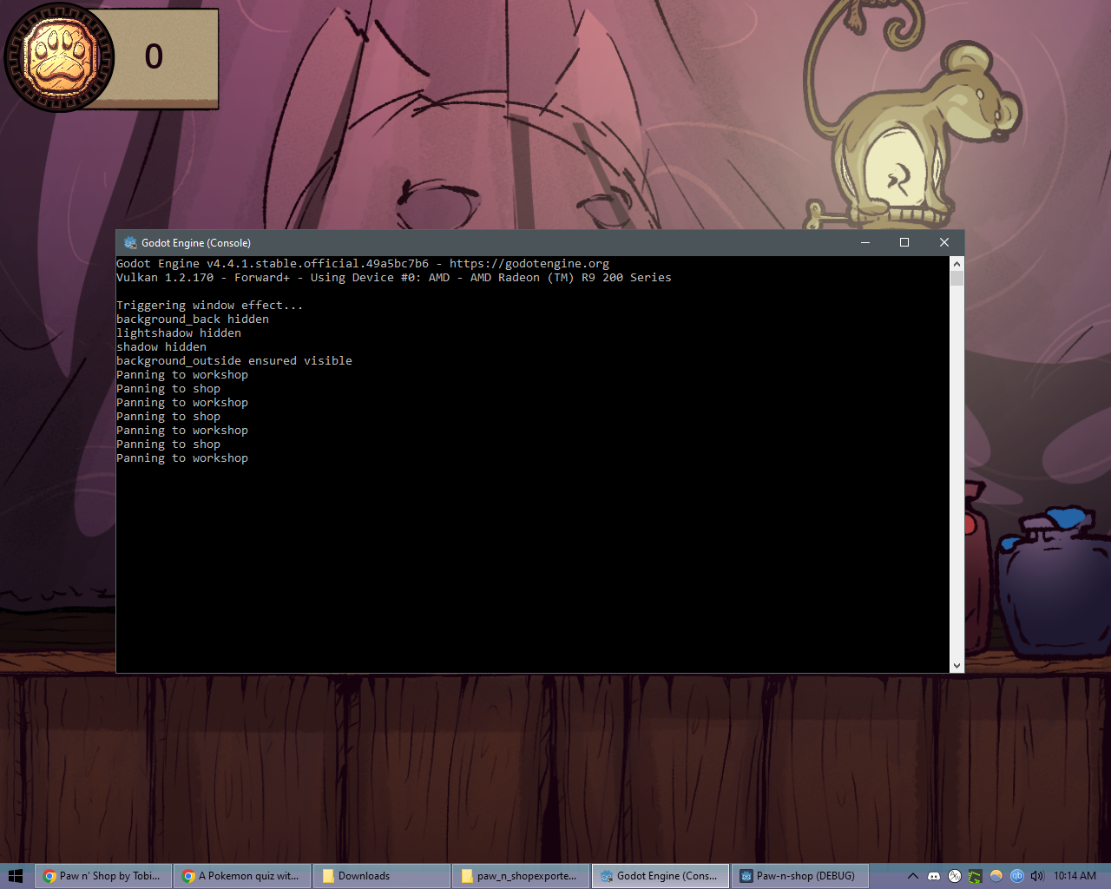Screen dimensions: 1111x889
Task: Minimize the Godot Engine console window
Action: 864,243
